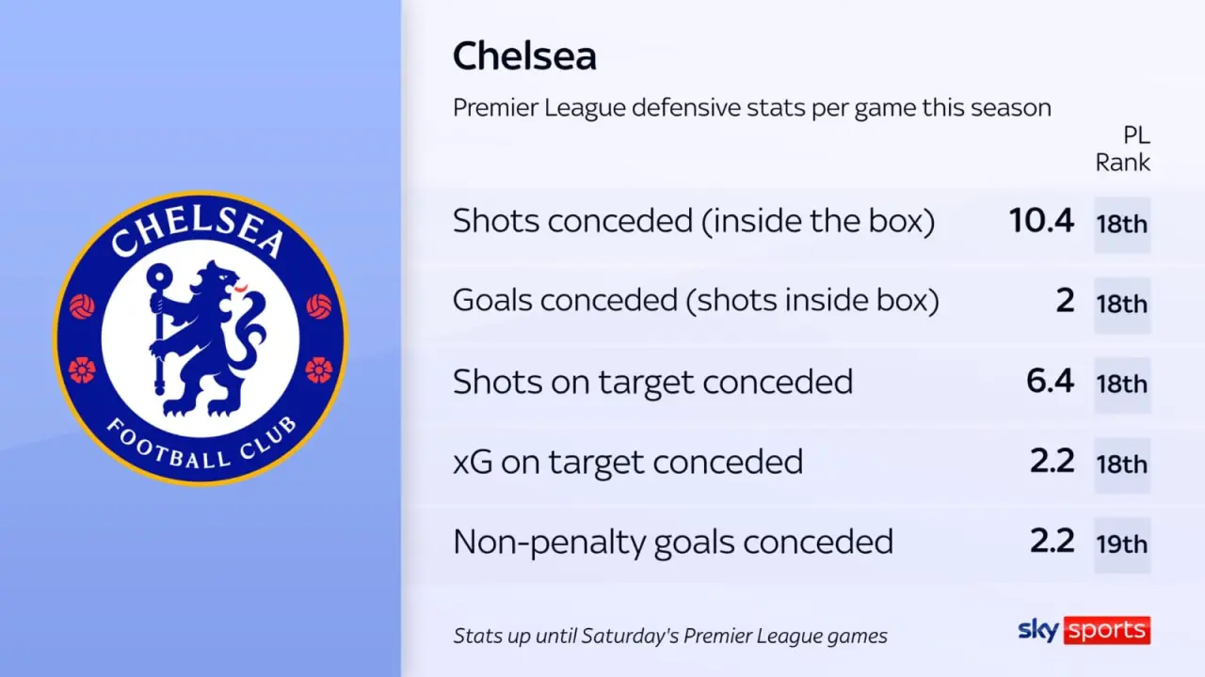Click the 18th rank badge beside value 2
The width and height of the screenshot is (1205, 677).
[1122, 305]
